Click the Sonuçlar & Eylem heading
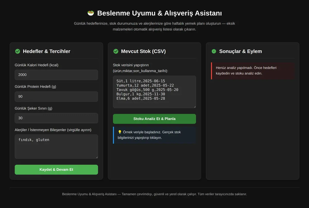 click(x=241, y=51)
